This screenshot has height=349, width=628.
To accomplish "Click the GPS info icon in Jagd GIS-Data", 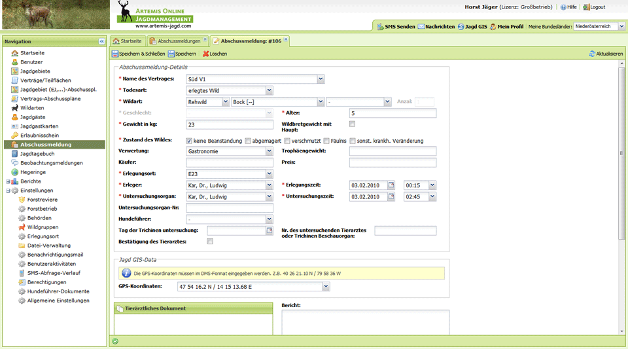I will 126,273.
